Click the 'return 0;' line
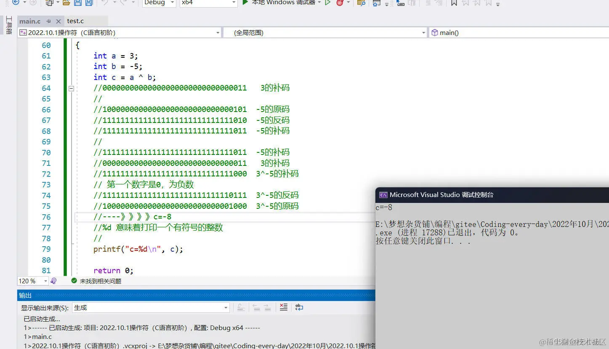Image resolution: width=609 pixels, height=349 pixels. (114, 271)
